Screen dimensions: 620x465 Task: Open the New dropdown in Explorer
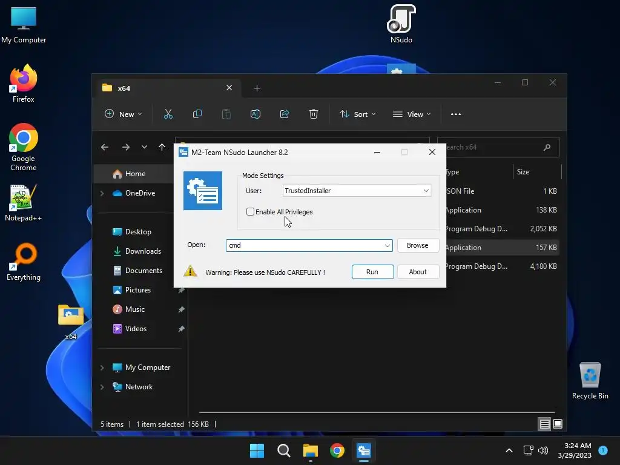tap(123, 114)
